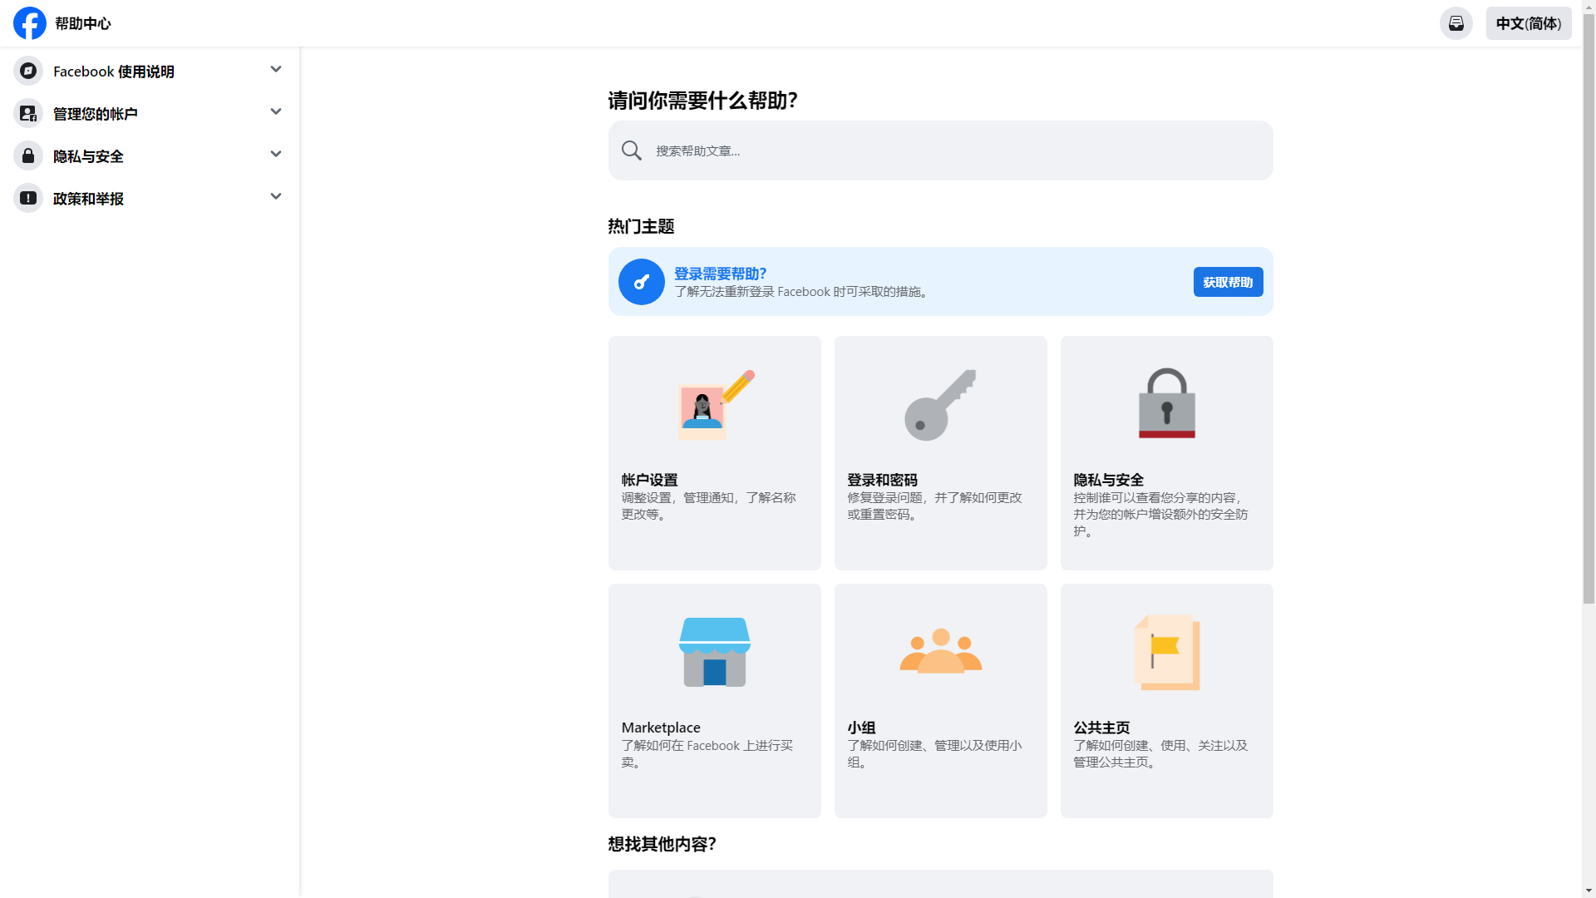1596x898 pixels.
Task: Expand the 政策和举报 section
Action: click(x=275, y=196)
